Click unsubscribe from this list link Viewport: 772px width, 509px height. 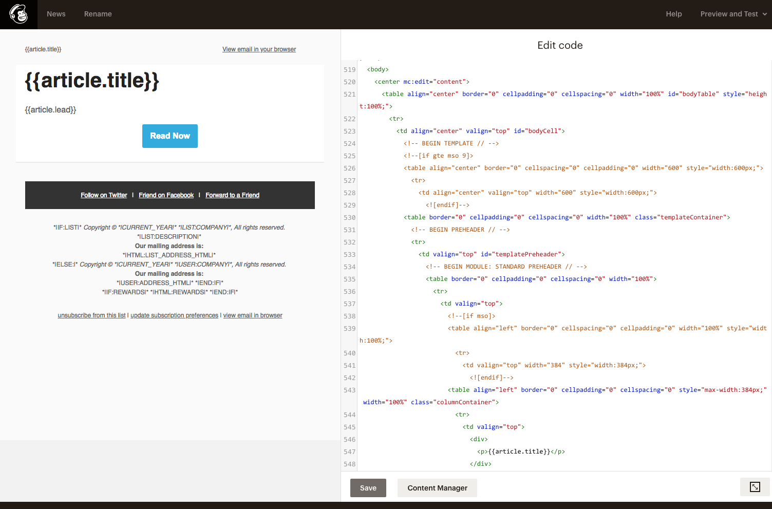pos(91,315)
